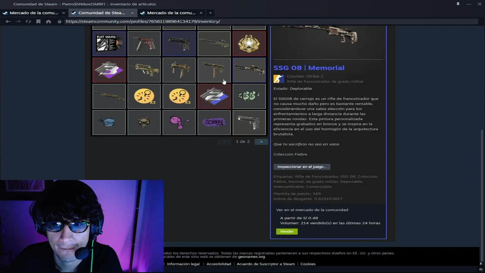
Task: Close the first Mercado de la comunidad tab
Action: (x=63, y=13)
